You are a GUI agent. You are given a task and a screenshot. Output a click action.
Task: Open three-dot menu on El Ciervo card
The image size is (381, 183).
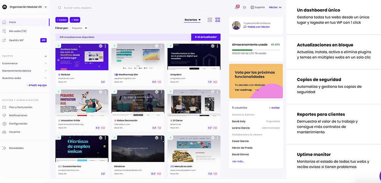(x=217, y=92)
